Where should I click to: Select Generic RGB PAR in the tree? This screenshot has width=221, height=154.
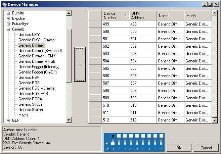33,94
